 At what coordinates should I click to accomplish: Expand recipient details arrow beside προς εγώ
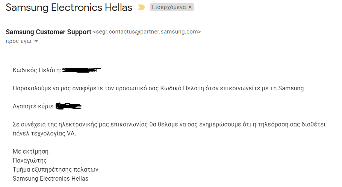[x=36, y=41]
